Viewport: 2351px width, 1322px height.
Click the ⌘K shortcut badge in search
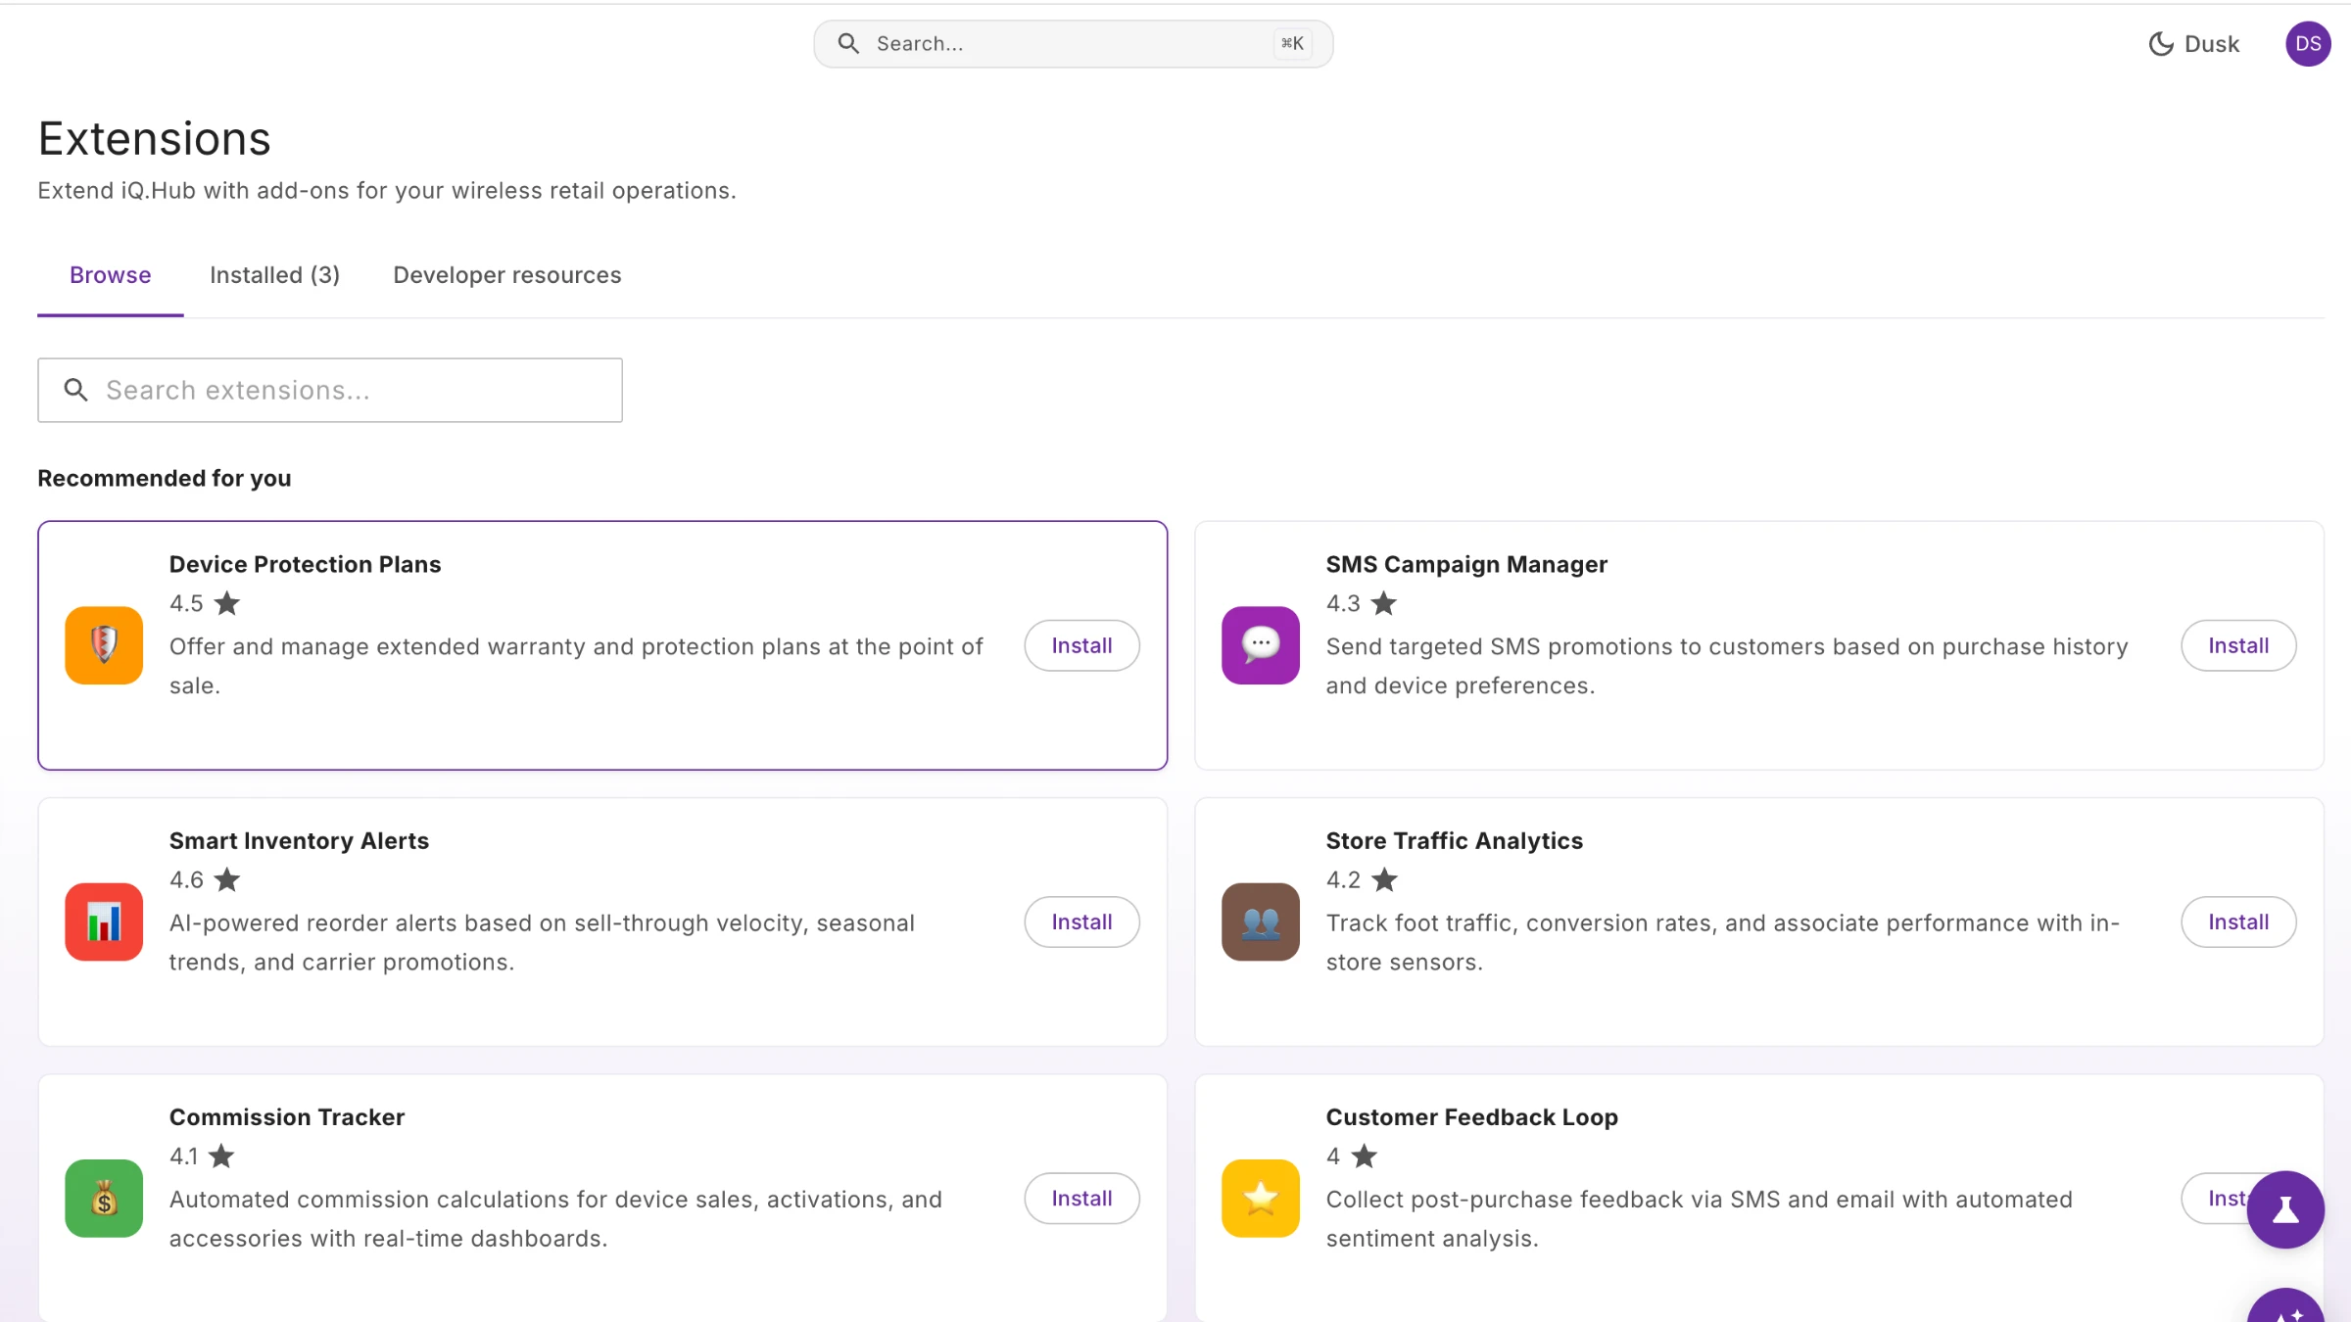pos(1292,44)
